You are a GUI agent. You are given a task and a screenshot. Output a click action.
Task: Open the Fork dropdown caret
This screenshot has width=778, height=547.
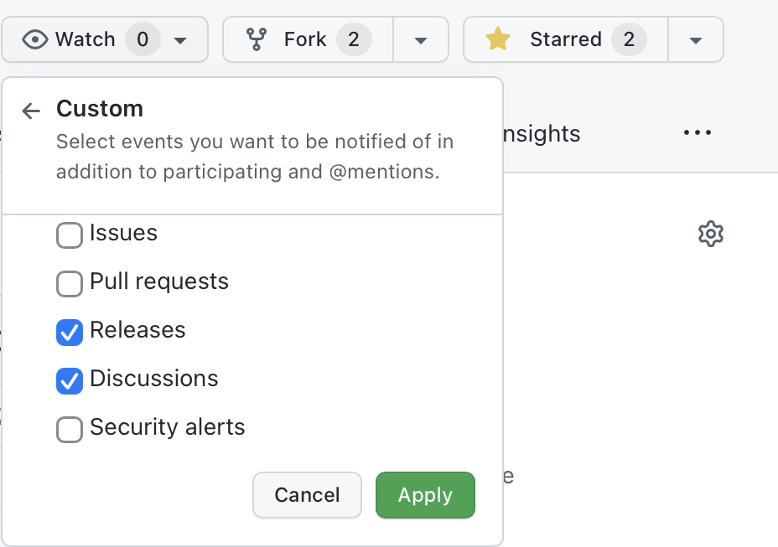(x=421, y=40)
